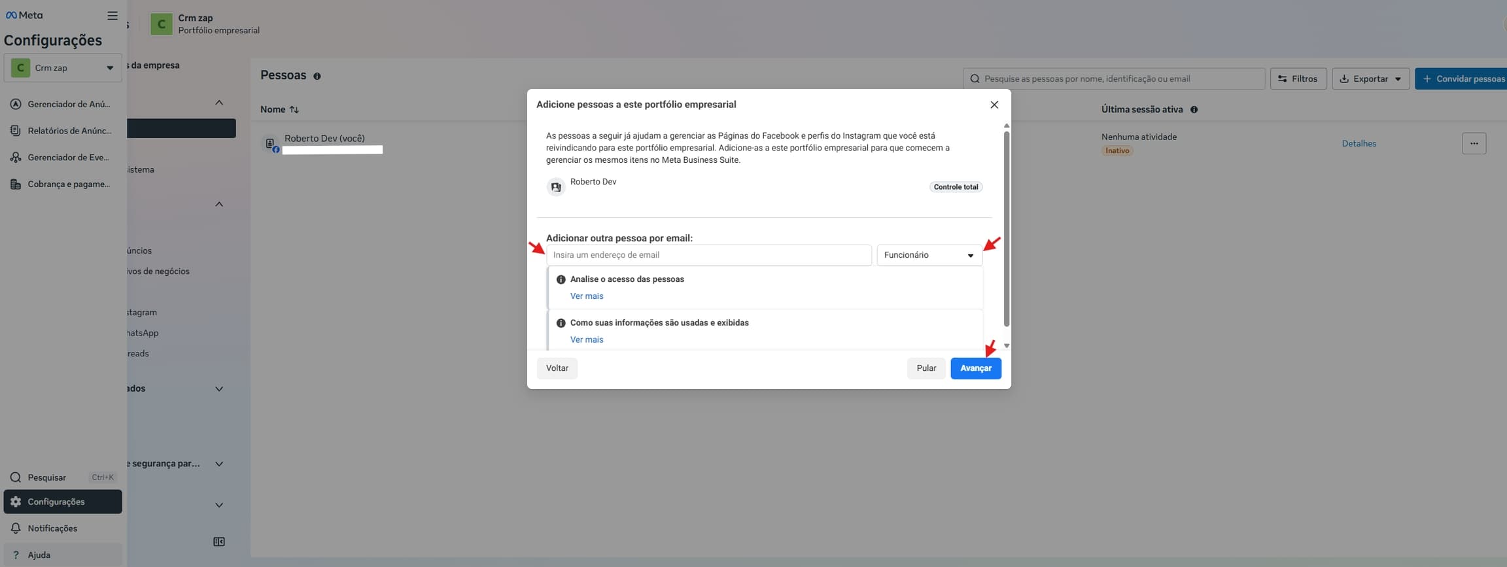
Task: Click the profile icon beside Roberto Dev (você)
Action: coord(271,144)
